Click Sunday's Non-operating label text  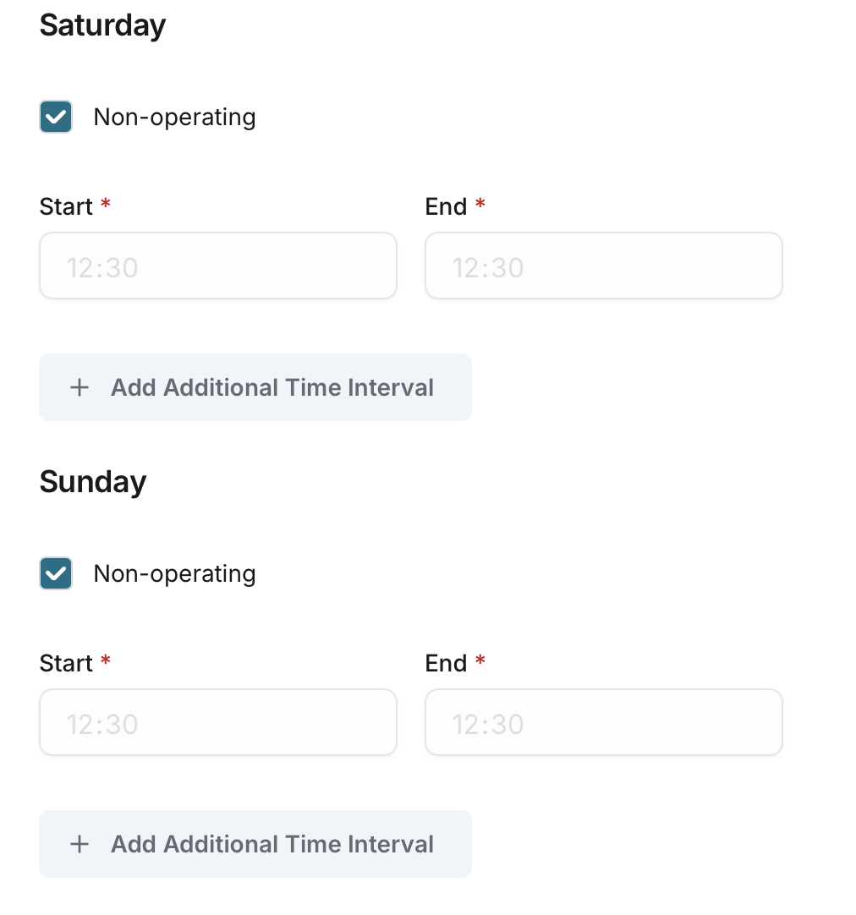point(174,573)
